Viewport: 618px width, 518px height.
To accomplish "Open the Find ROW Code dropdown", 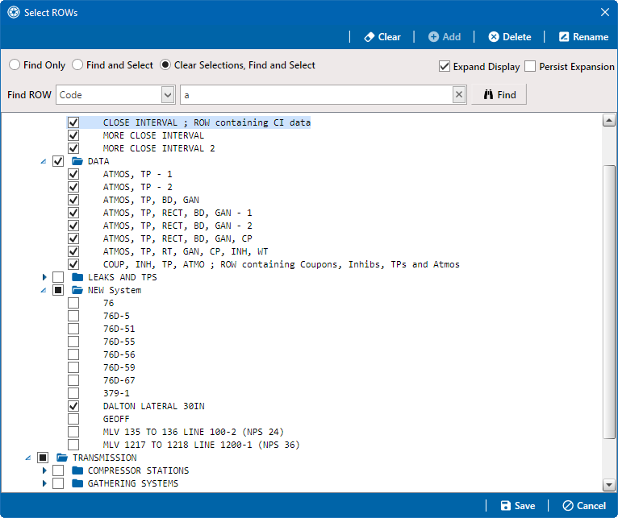I will [168, 95].
